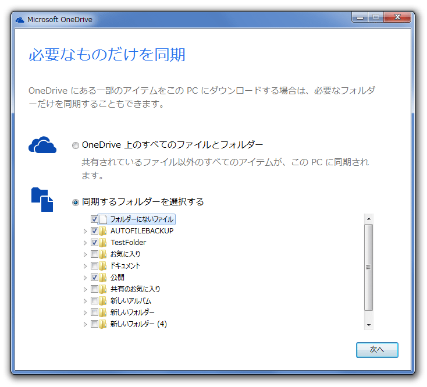Viewport: 427px width, 387px height.
Task: Click the 新しいフォルダー folder icon
Action: coord(102,312)
